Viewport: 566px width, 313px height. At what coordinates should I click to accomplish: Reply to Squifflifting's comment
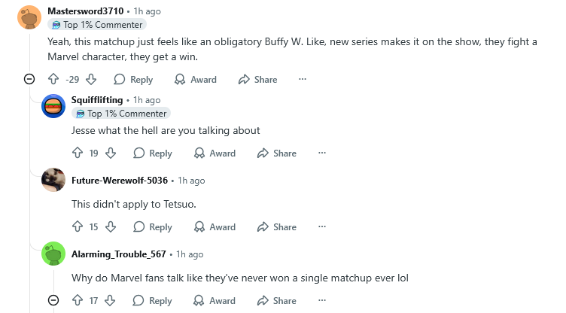pos(153,153)
